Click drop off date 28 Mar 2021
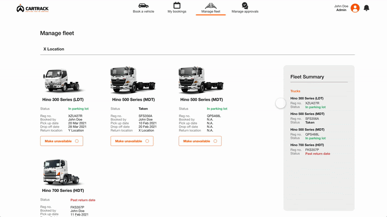 (x=77, y=127)
